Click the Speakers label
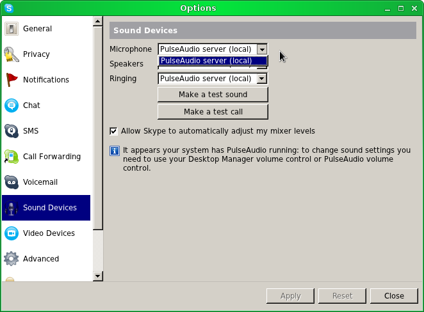424x312 pixels. [126, 64]
